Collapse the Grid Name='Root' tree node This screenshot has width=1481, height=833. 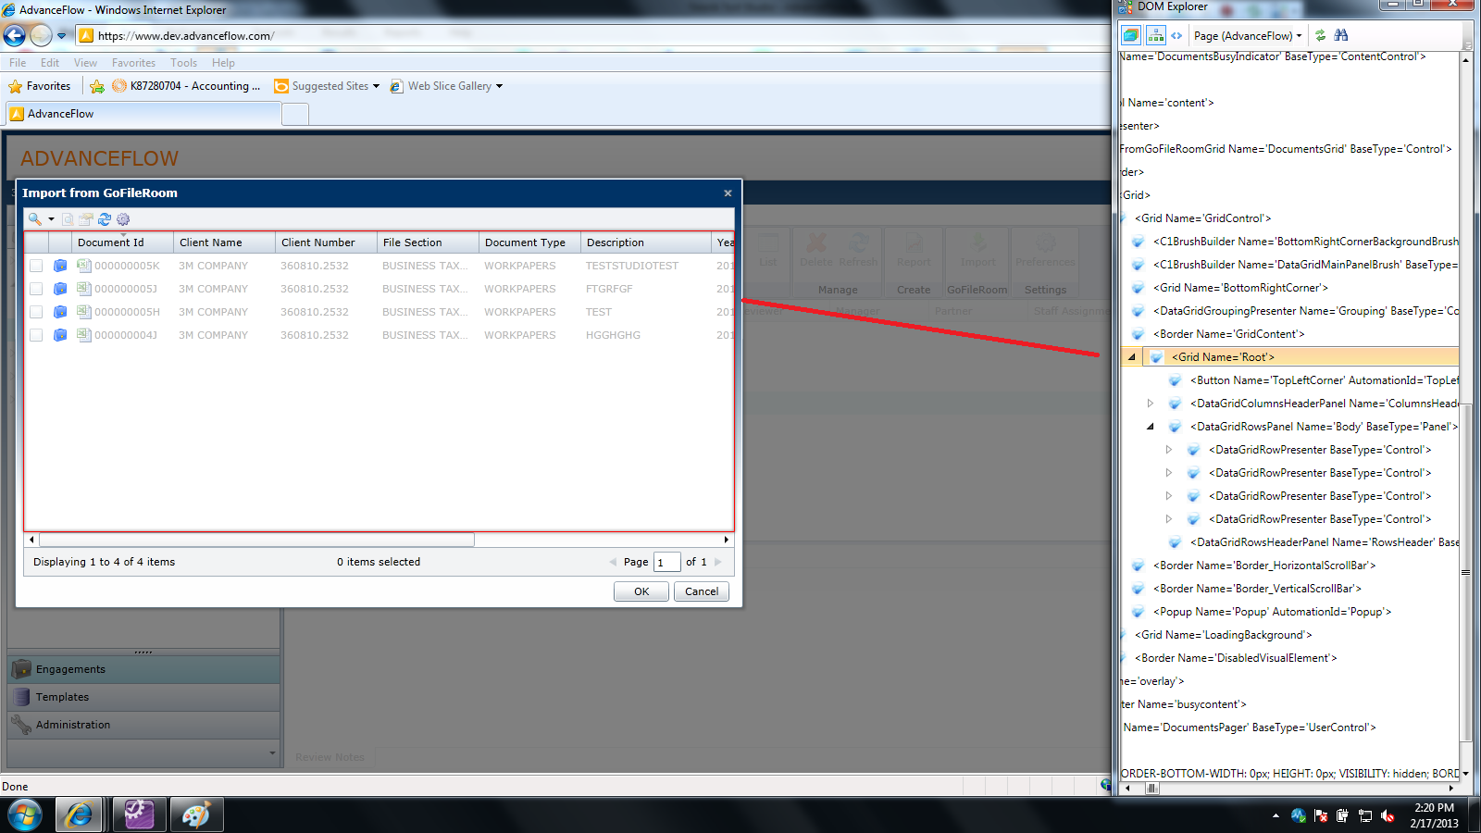(x=1132, y=357)
